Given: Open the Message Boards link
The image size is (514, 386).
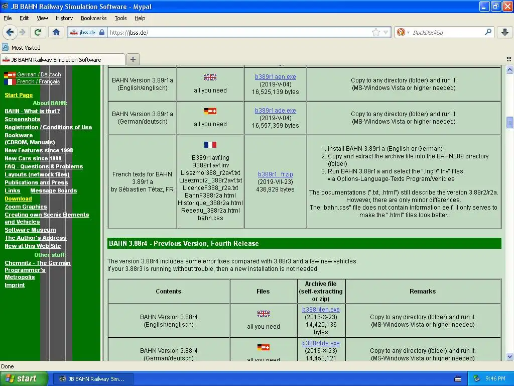Looking at the screenshot, I should [53, 190].
